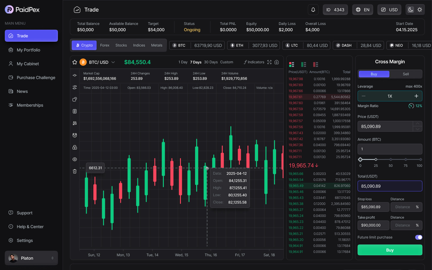Click the trash icon to clear chart drawings

click(75, 171)
